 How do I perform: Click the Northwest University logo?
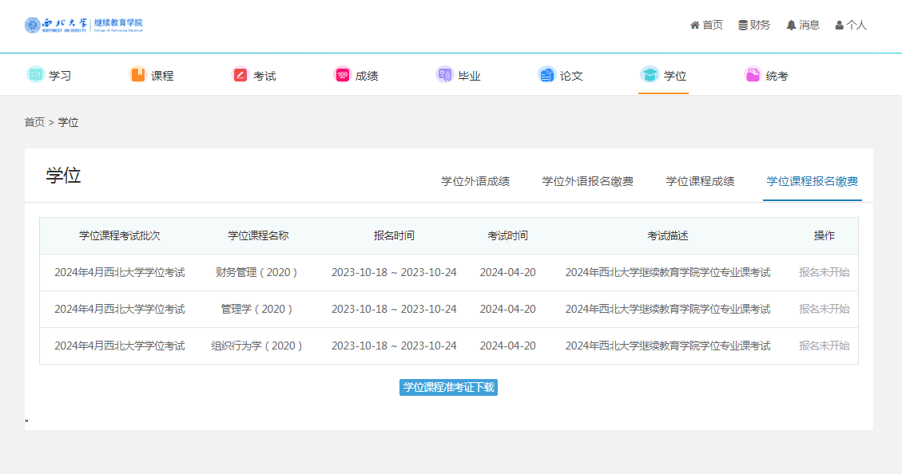84,25
